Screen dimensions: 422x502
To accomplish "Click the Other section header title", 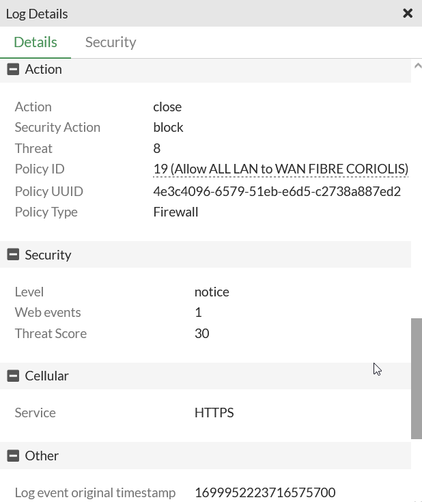I will pyautogui.click(x=42, y=456).
